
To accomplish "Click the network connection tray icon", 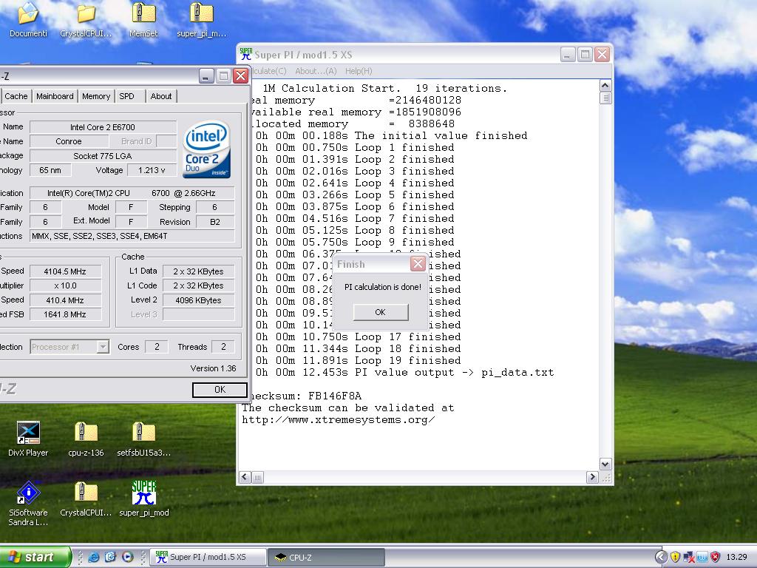I will click(689, 557).
